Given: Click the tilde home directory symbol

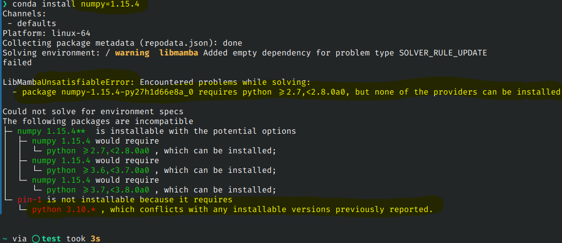Looking at the screenshot, I should [4, 239].
